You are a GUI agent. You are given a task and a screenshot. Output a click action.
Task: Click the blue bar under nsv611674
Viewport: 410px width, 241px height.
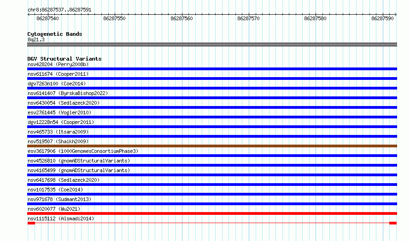point(212,78)
